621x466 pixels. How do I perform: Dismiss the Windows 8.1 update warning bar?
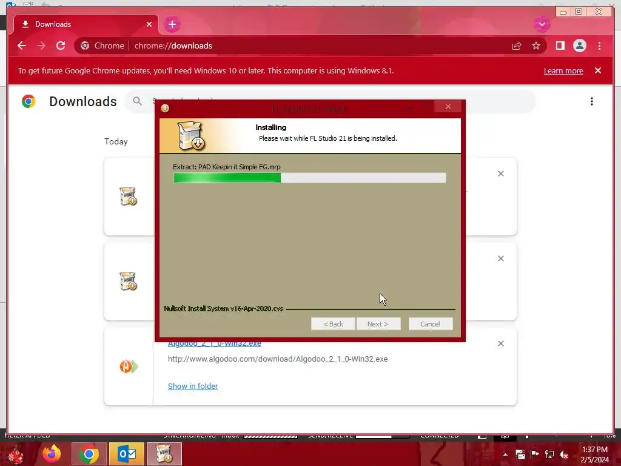pyautogui.click(x=597, y=70)
